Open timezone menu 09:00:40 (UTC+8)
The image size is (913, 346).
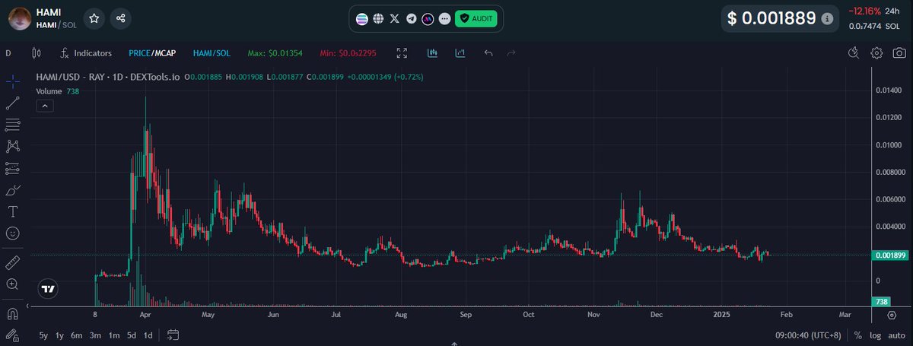(809, 335)
